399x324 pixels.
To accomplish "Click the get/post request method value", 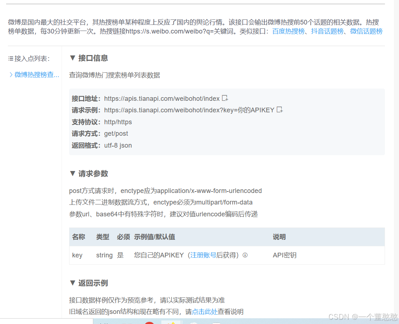I will (116, 134).
